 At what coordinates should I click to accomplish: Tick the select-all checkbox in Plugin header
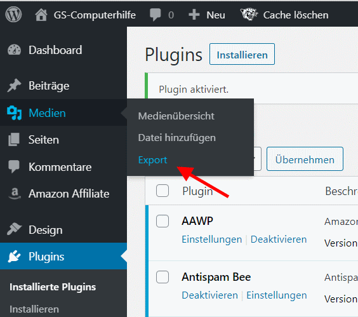tap(162, 191)
